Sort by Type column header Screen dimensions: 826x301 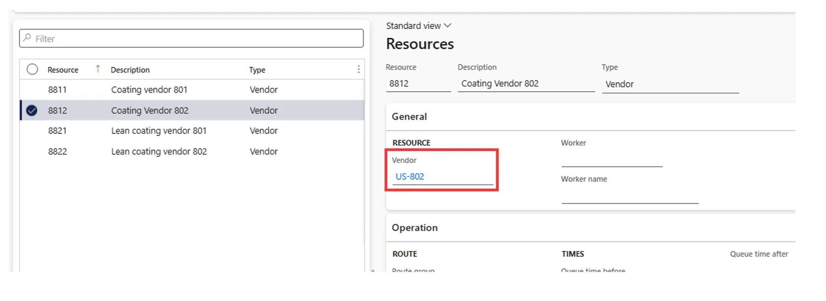257,70
